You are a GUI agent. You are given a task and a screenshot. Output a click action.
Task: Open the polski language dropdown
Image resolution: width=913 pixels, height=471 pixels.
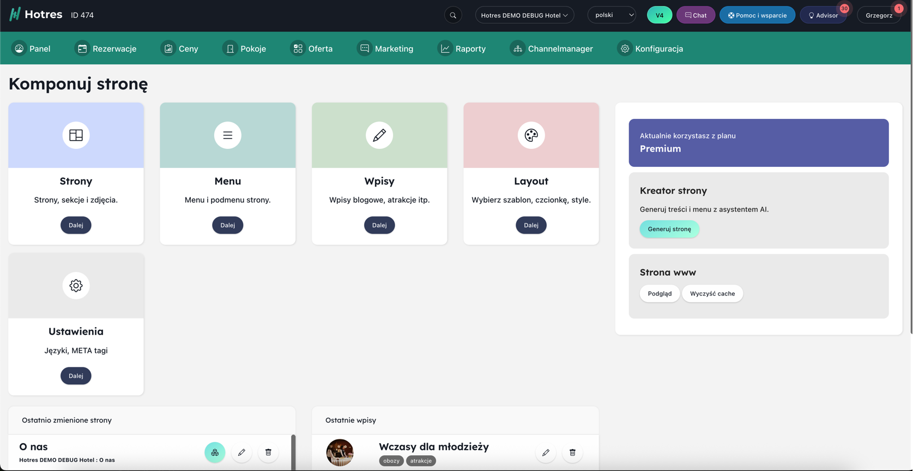pyautogui.click(x=612, y=15)
